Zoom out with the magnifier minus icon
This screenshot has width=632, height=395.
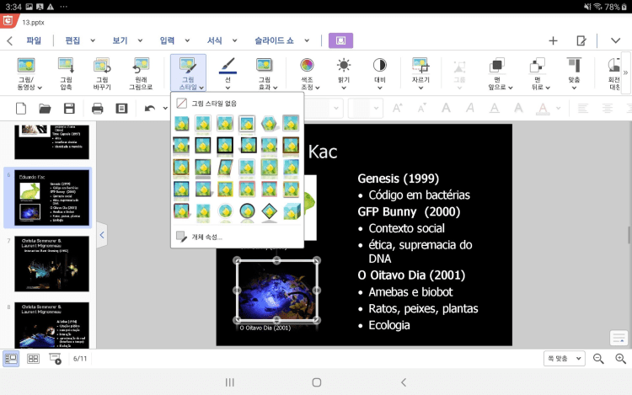point(598,358)
